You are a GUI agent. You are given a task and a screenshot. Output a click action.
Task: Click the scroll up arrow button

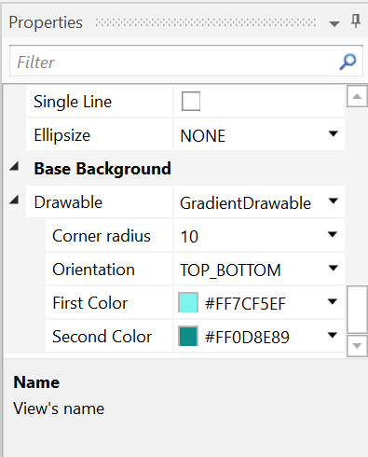click(357, 96)
